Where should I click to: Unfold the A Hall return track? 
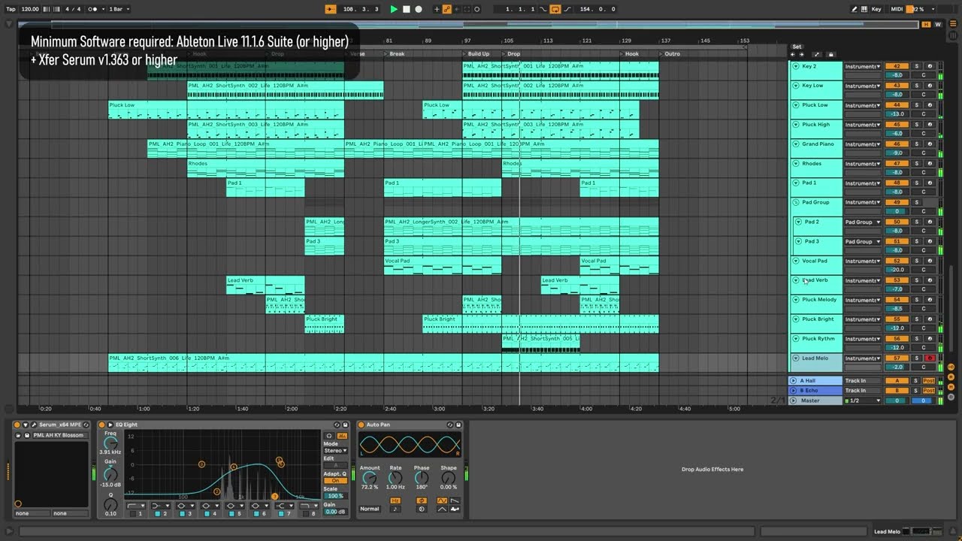coord(793,381)
